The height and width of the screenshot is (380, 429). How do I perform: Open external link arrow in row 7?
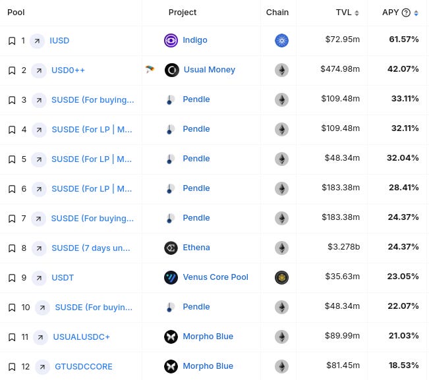pyautogui.click(x=38, y=219)
